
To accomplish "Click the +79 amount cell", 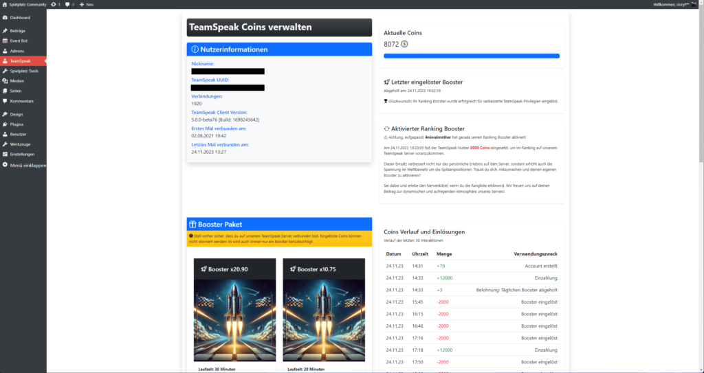I will pyautogui.click(x=441, y=266).
